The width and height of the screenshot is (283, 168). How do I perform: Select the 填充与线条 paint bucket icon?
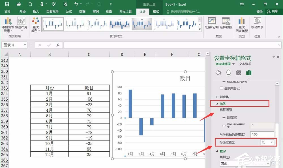218,72
